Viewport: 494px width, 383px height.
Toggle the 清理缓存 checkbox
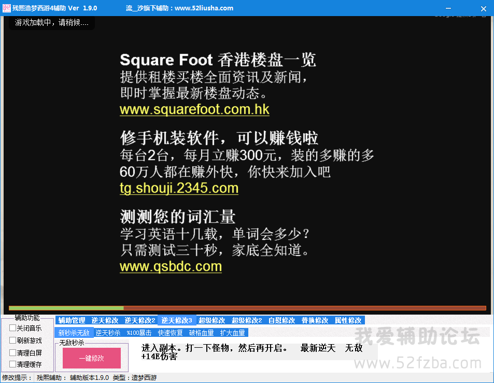pos(12,364)
